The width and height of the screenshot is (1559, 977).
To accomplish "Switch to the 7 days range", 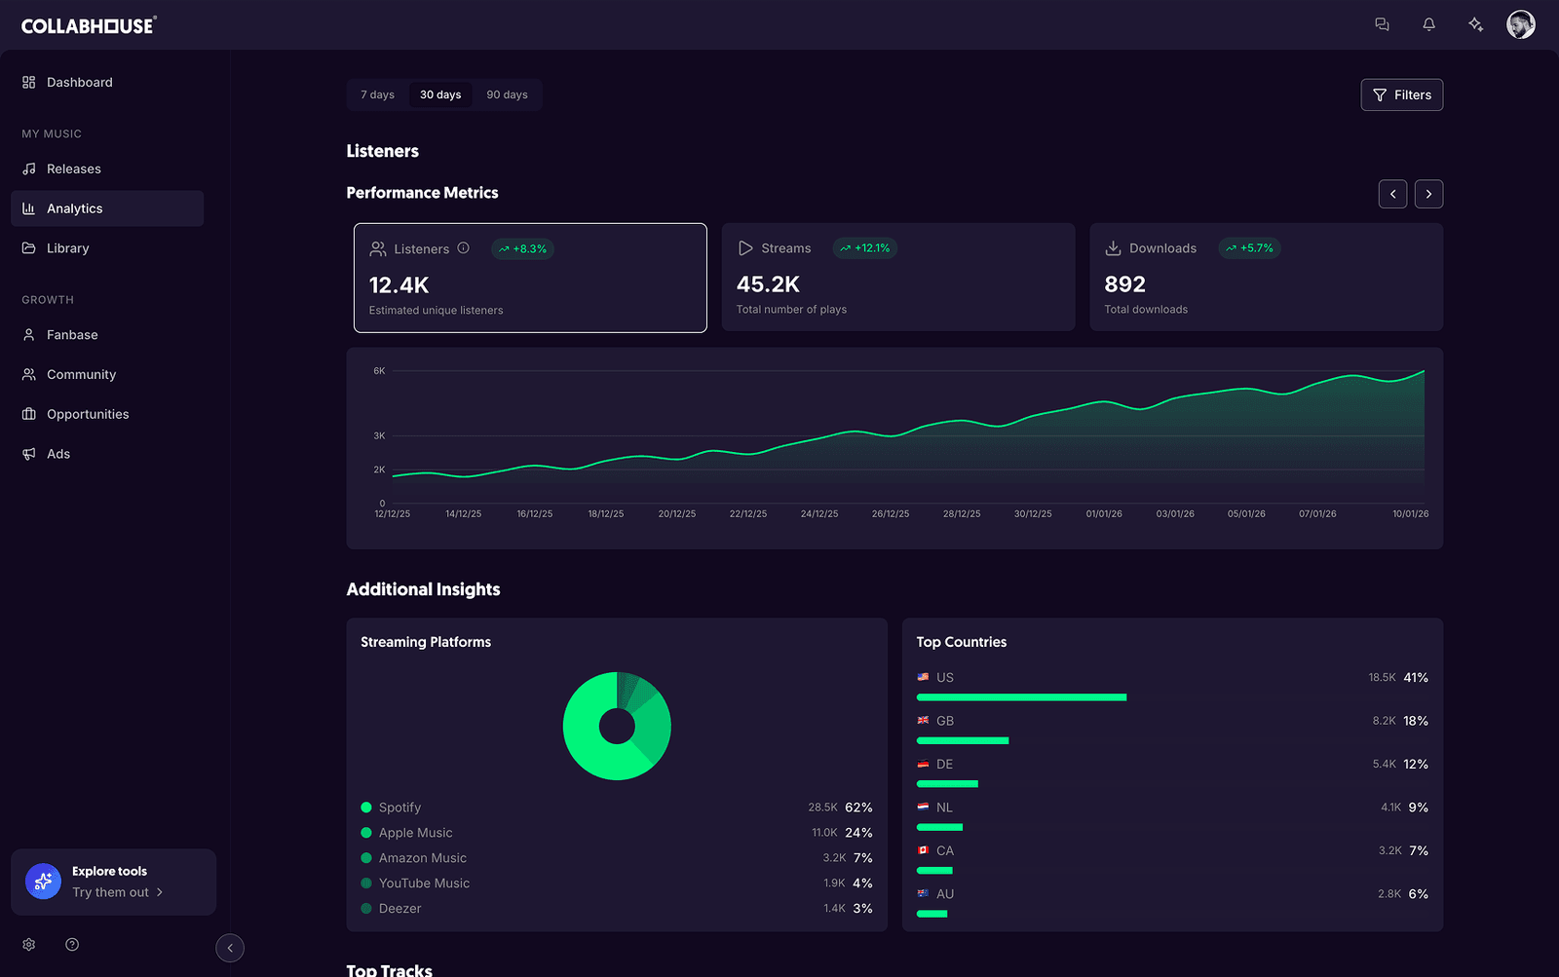I will [378, 94].
